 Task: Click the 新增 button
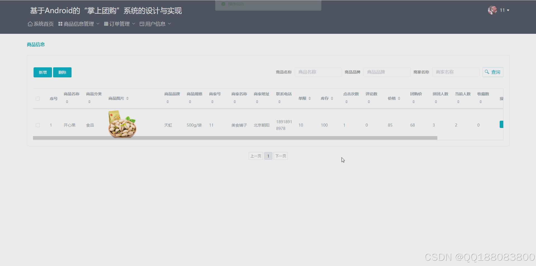(x=42, y=72)
